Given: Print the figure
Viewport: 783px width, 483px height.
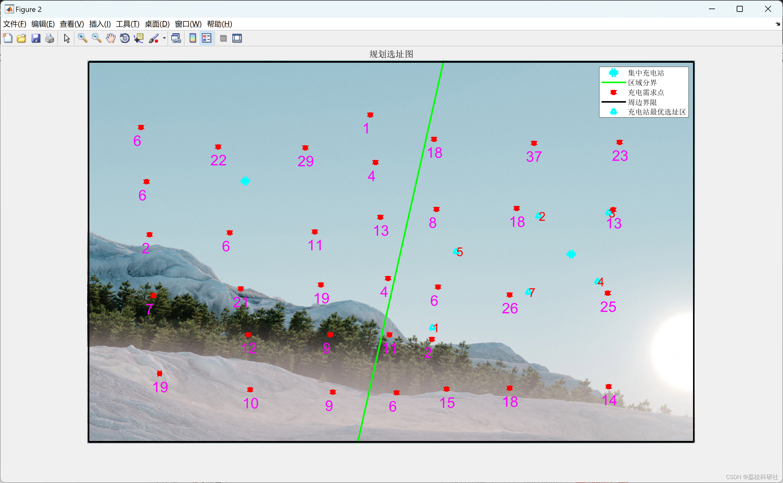Looking at the screenshot, I should pyautogui.click(x=50, y=38).
